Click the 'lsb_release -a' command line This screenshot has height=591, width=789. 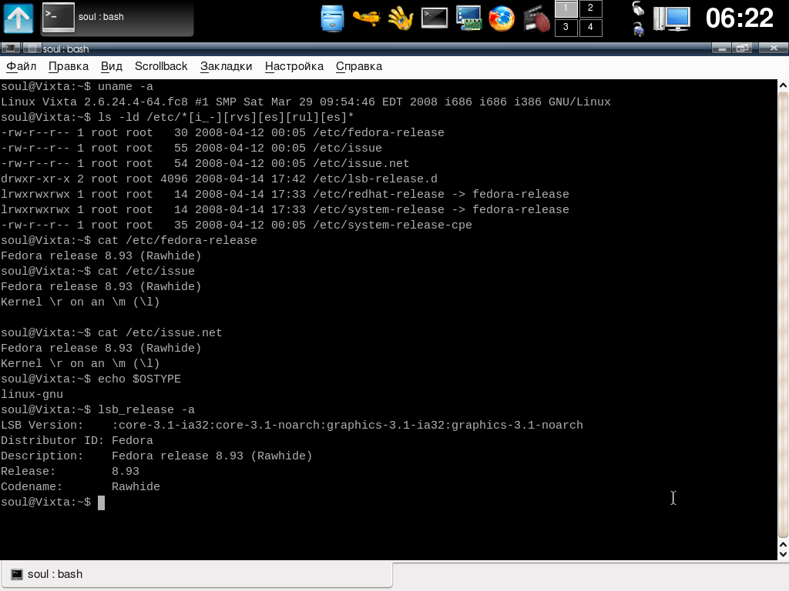click(98, 409)
